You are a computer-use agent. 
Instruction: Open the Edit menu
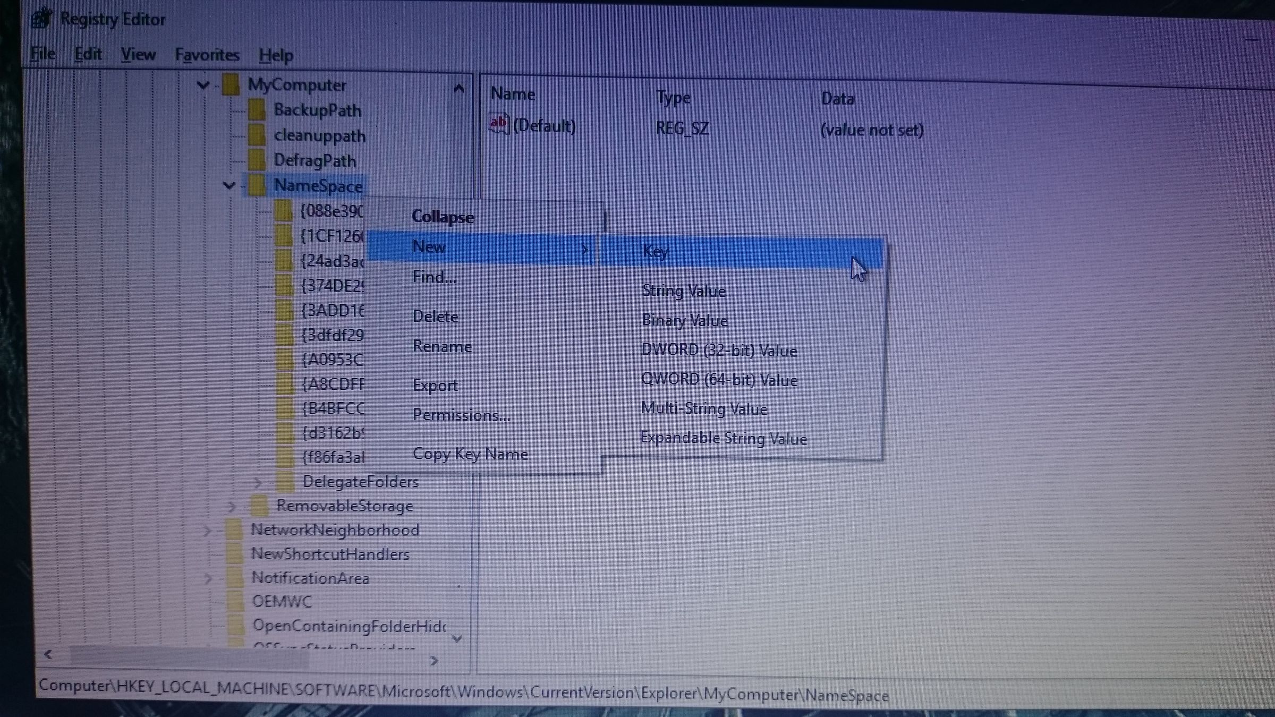[88, 54]
